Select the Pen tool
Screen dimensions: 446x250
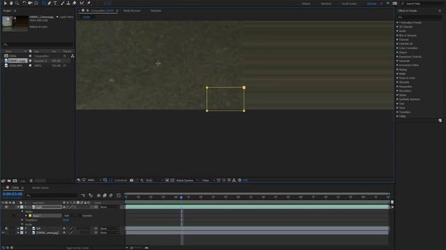pyautogui.click(x=49, y=3)
